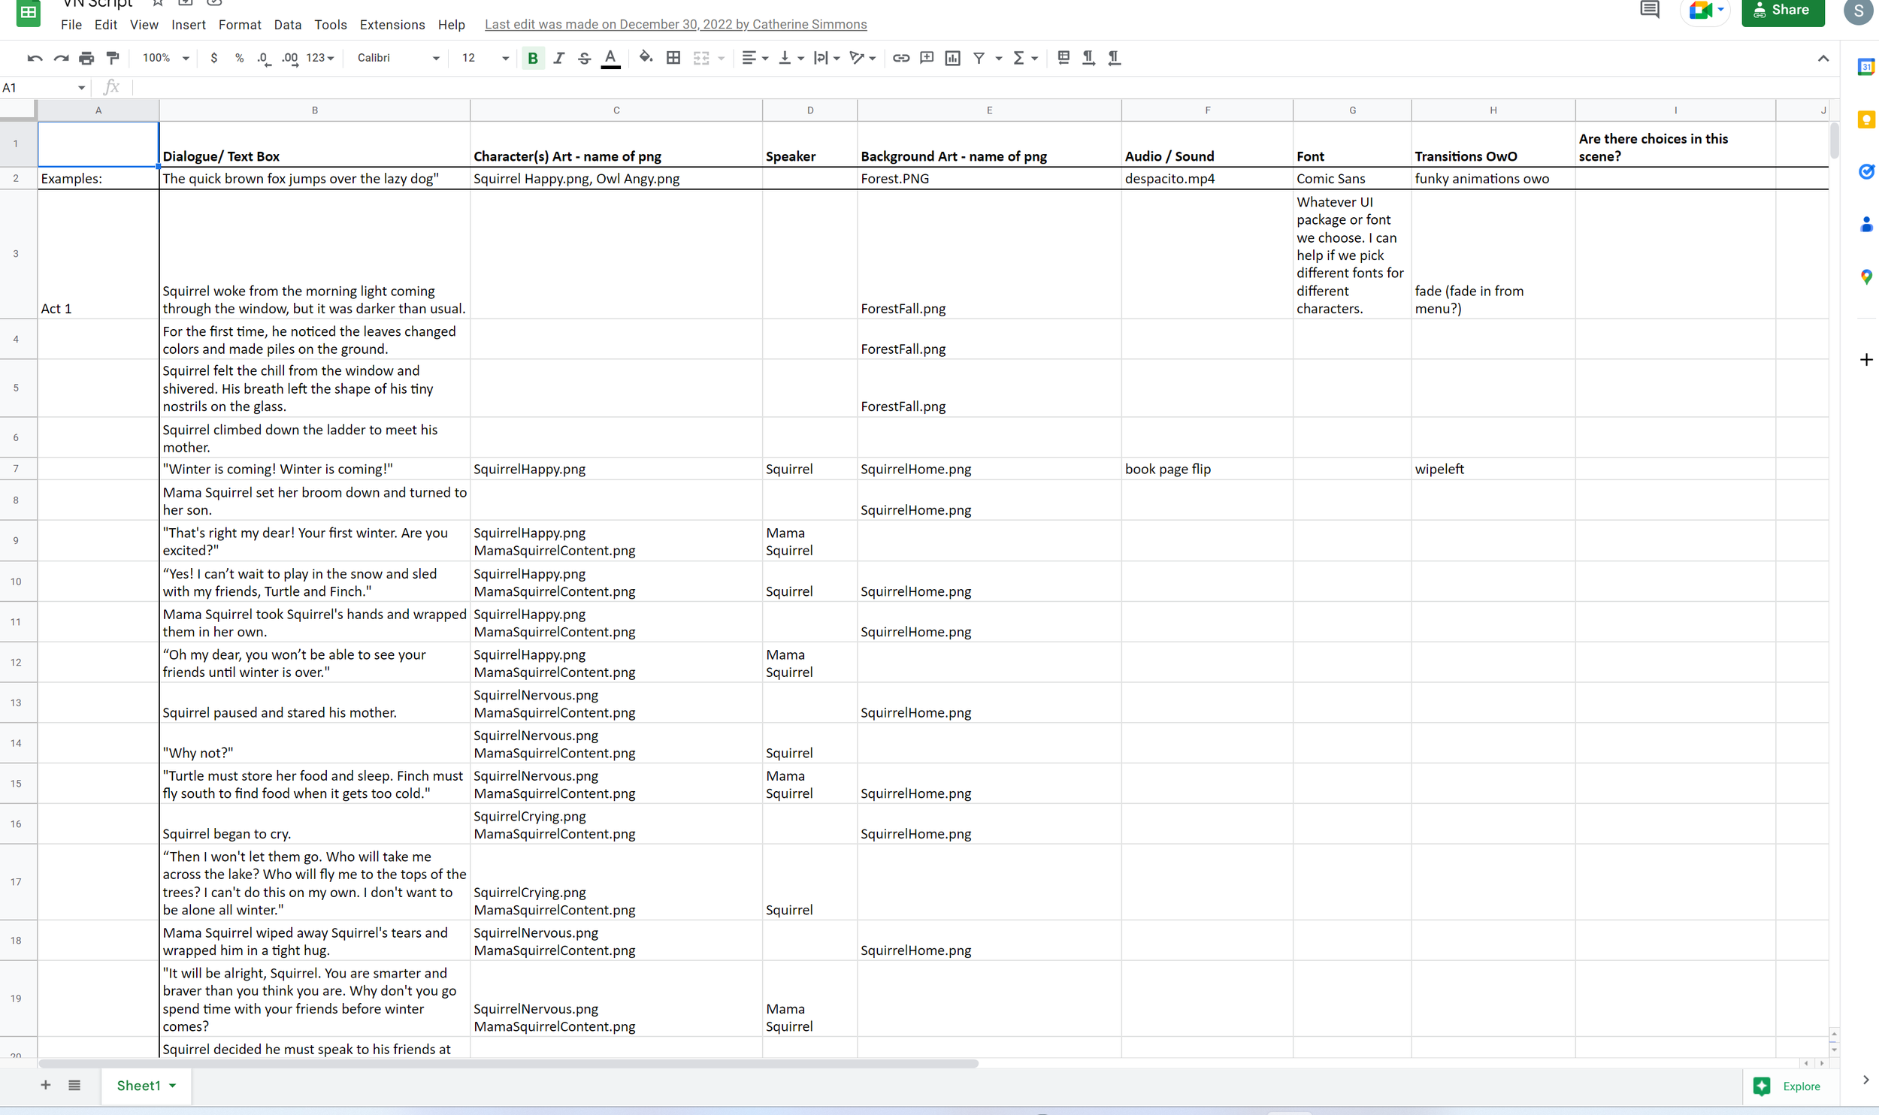The width and height of the screenshot is (1879, 1115).
Task: Open the Extensions menu
Action: 392,25
